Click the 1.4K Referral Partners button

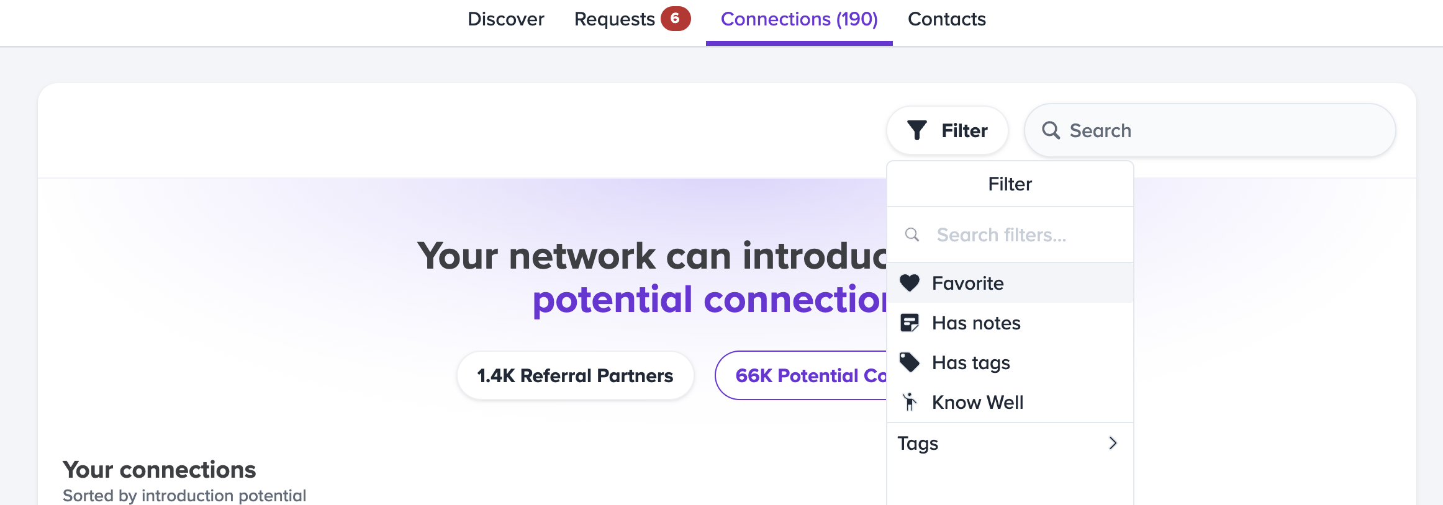(x=575, y=375)
